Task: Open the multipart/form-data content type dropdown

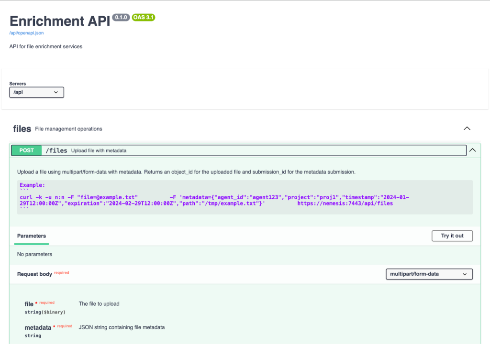Action: coord(429,274)
